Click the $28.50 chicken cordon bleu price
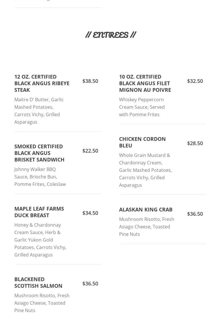 pyautogui.click(x=195, y=143)
